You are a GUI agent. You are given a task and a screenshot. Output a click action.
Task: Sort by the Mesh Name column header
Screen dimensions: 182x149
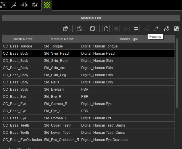[x=23, y=39]
